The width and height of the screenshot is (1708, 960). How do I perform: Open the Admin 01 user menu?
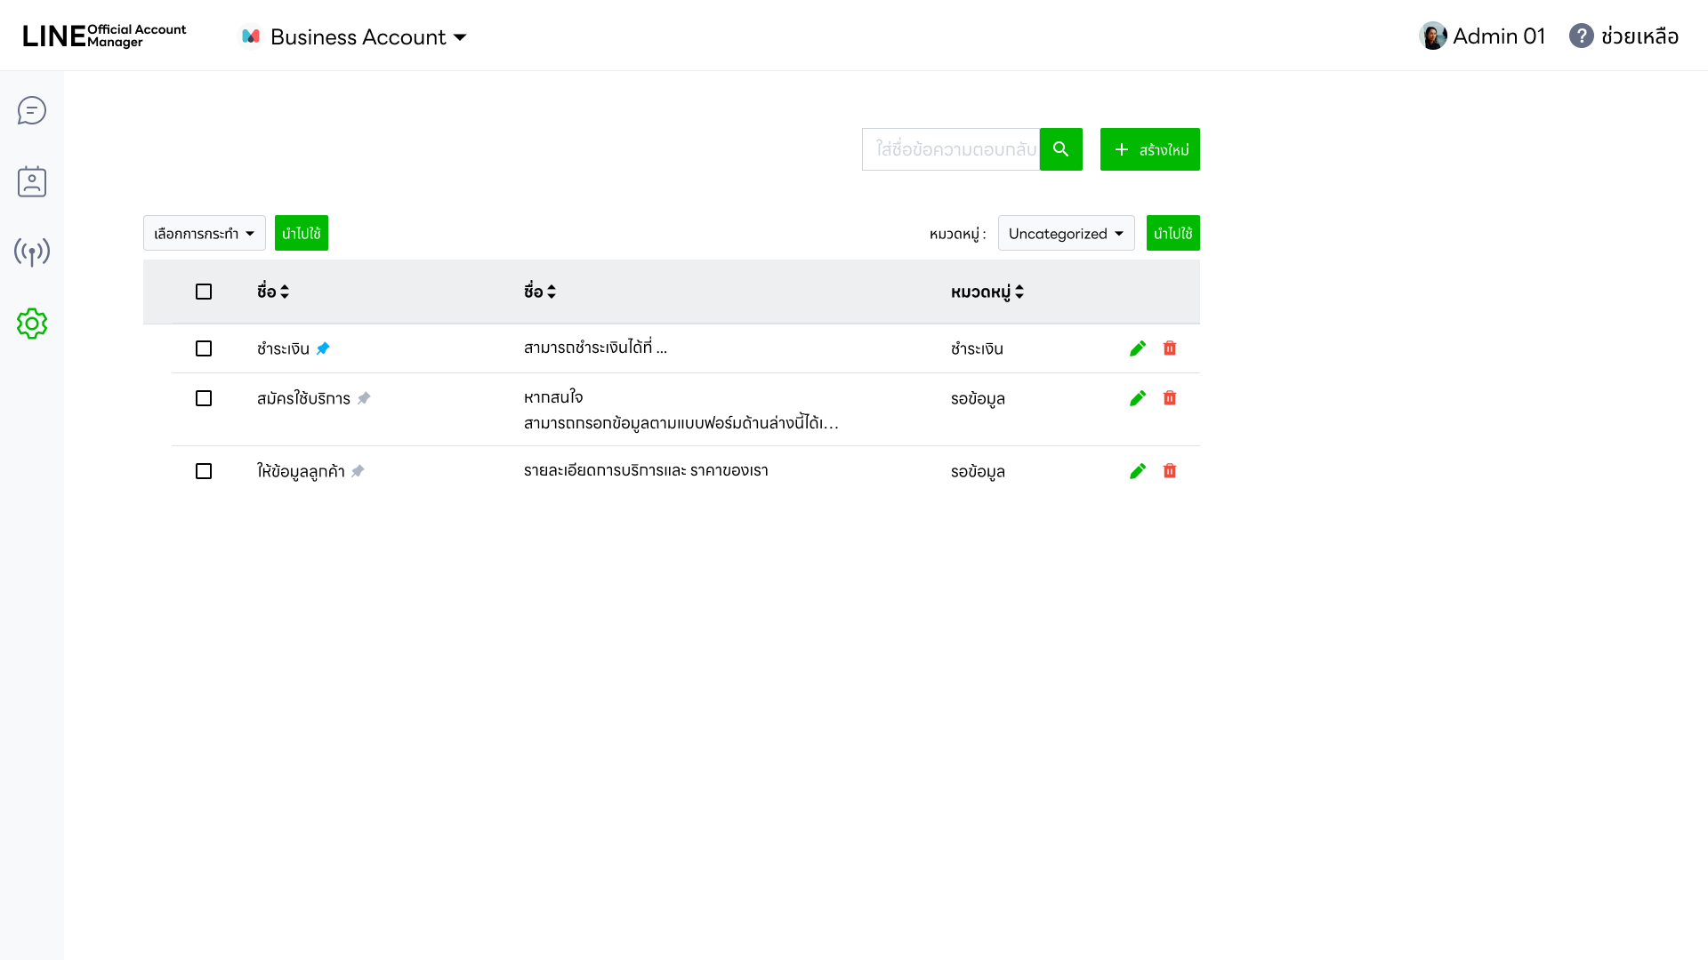1482,36
